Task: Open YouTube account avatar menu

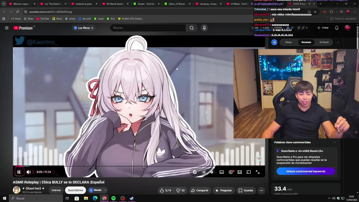Action: [x=348, y=27]
